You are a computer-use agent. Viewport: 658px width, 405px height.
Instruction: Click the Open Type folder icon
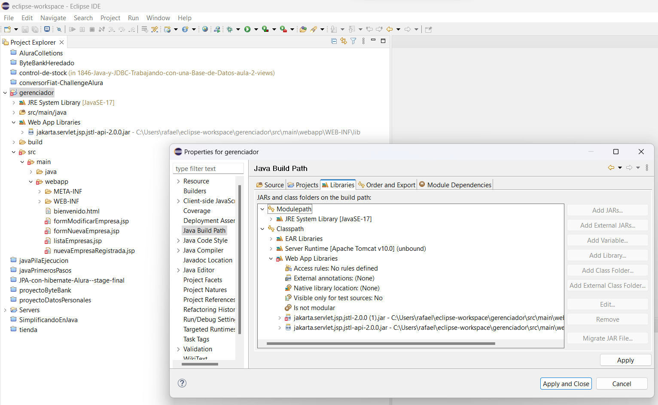(303, 29)
